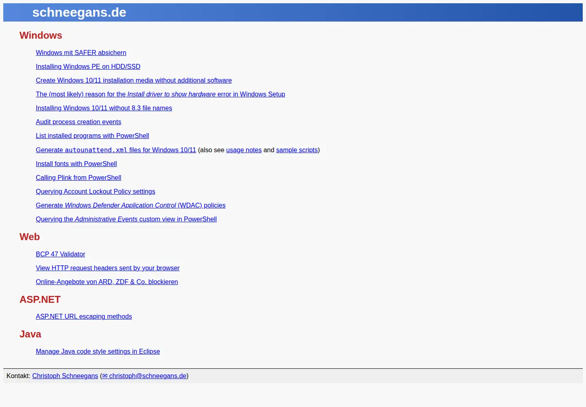Screen dimensions: 586x407
Task: Open 'List installed programs with PowerShell'
Action: [x=92, y=136]
